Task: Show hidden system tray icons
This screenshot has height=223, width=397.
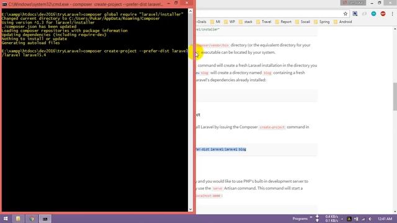Action: click(342, 219)
